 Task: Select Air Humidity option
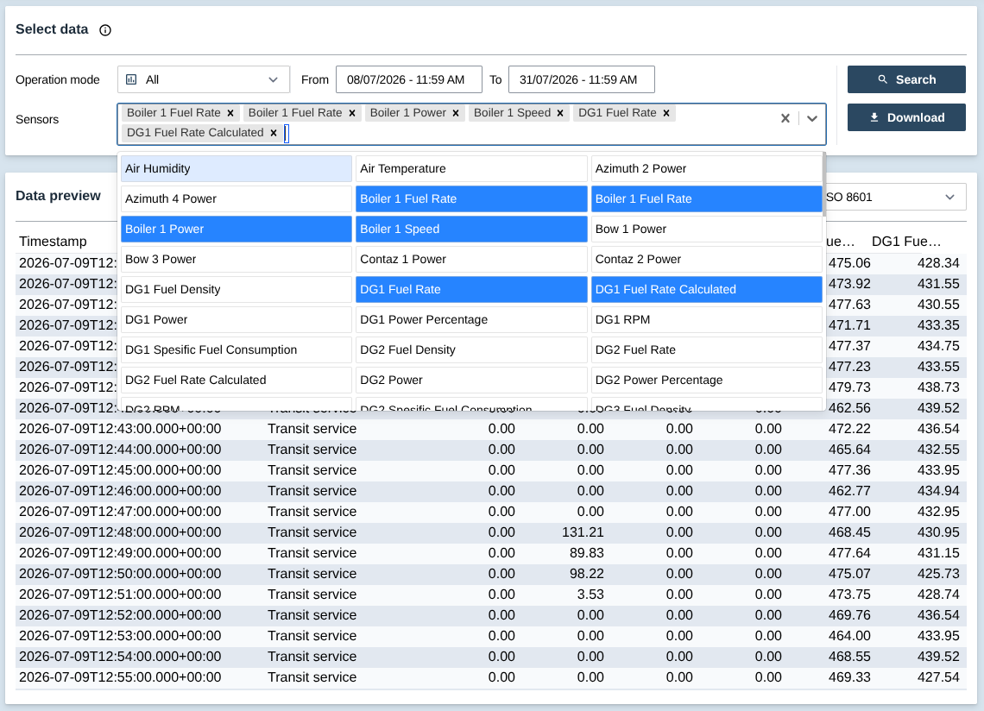click(236, 169)
